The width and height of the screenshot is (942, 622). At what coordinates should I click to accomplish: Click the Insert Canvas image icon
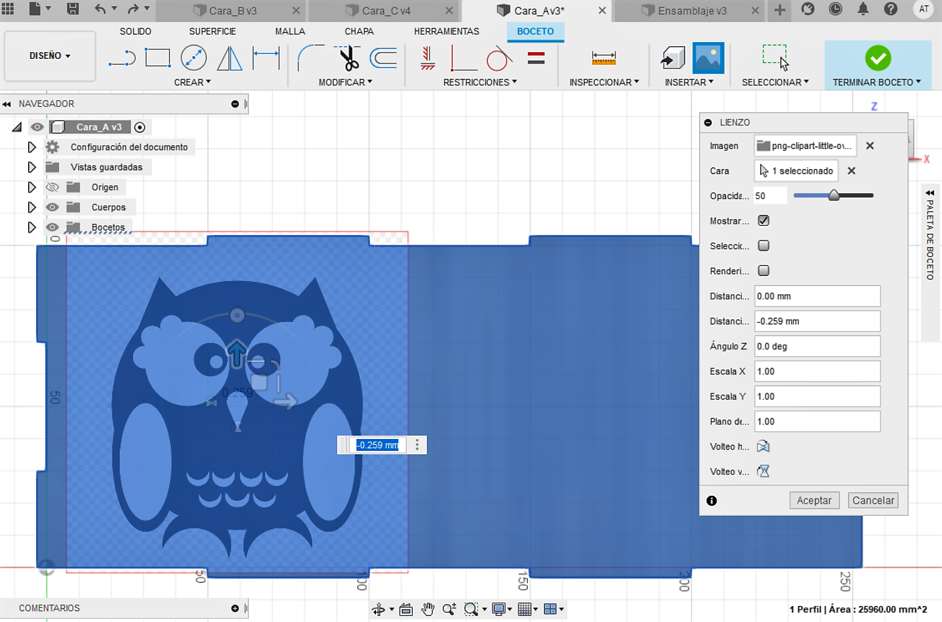(709, 58)
